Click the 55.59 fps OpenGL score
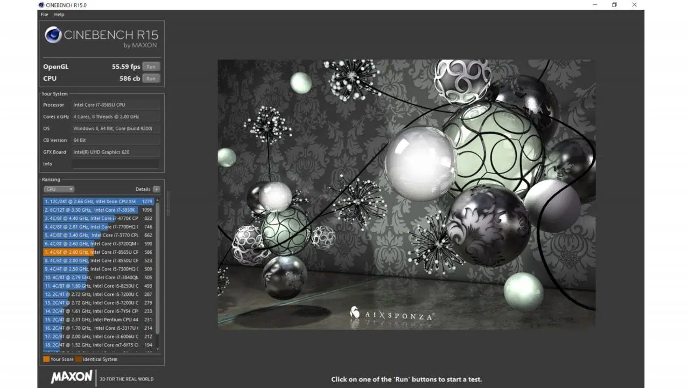Image resolution: width=689 pixels, height=388 pixels. tap(126, 67)
